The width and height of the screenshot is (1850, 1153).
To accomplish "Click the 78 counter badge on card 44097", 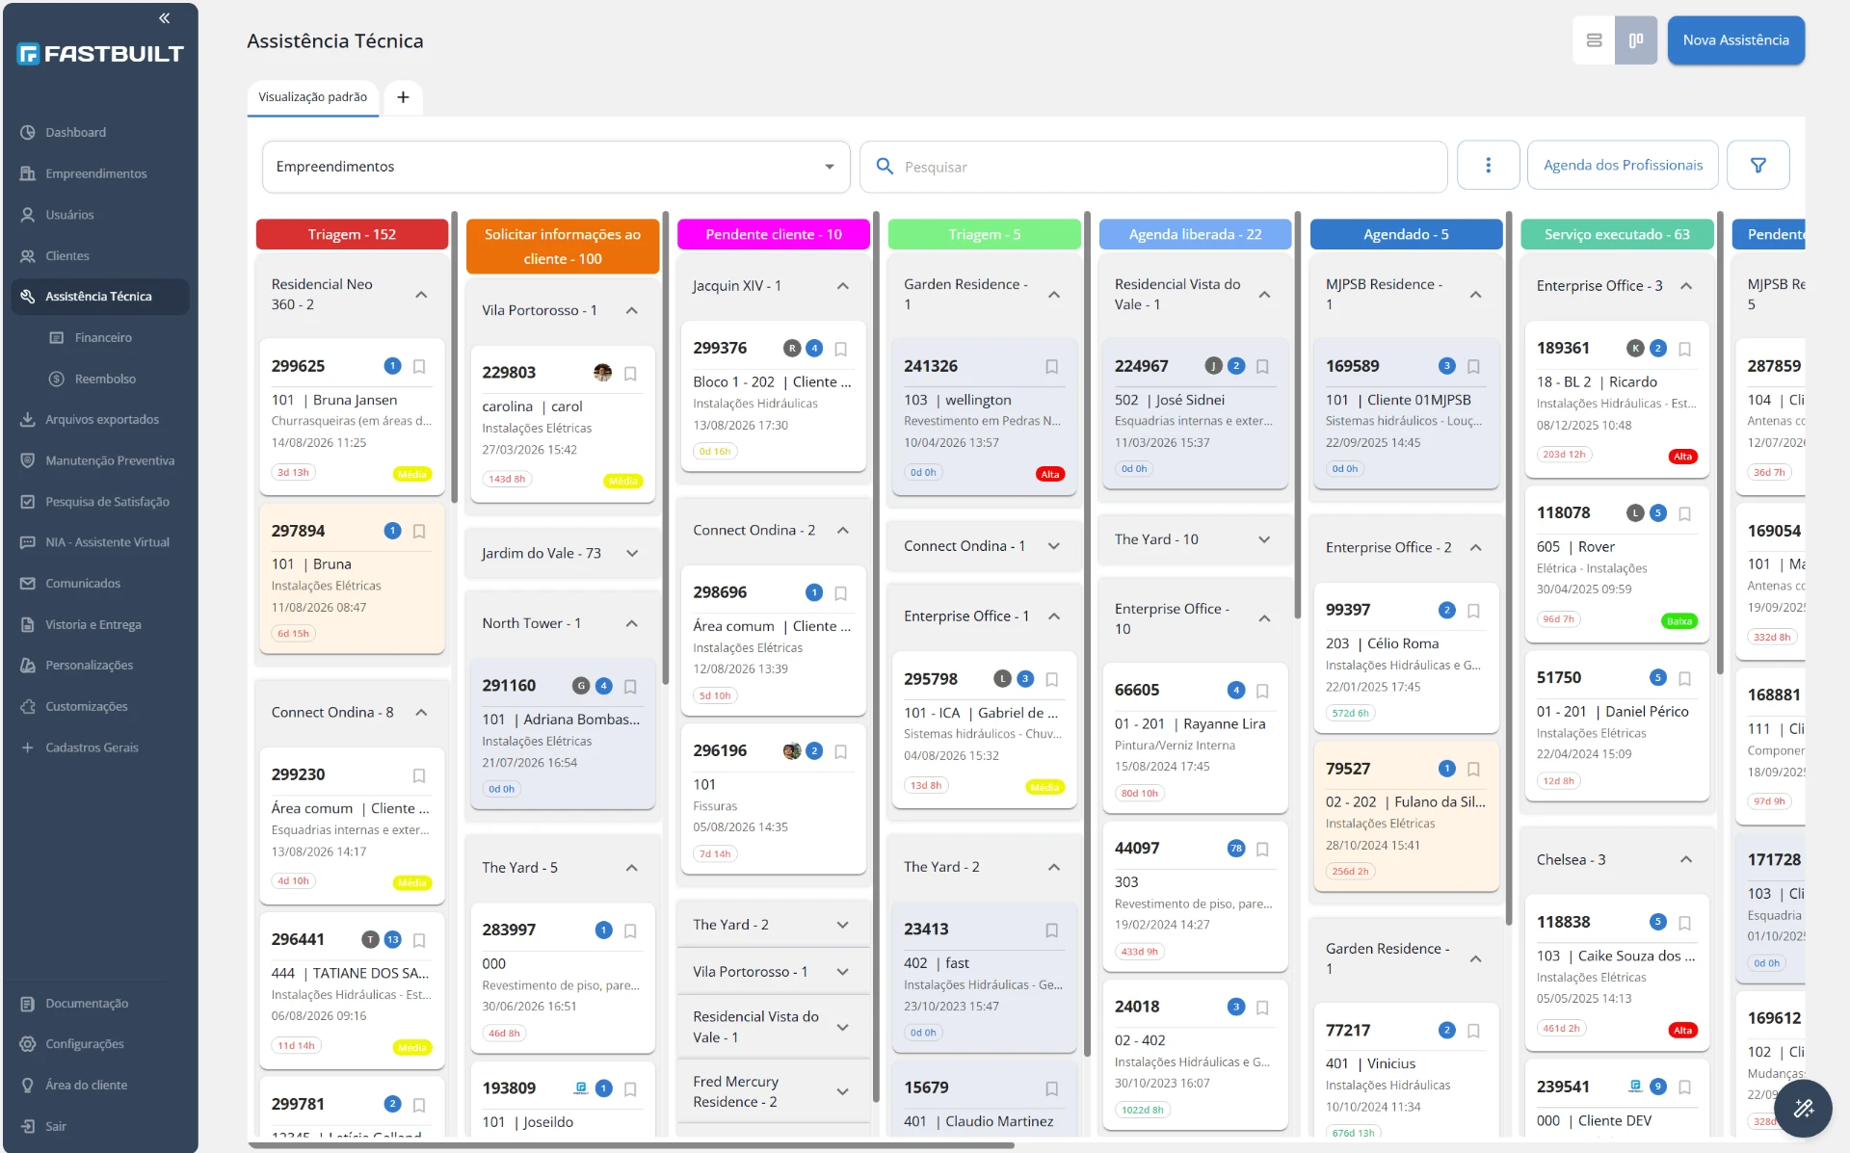I will [1236, 849].
